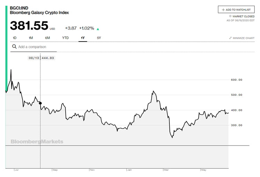This screenshot has height=177, width=260.
Task: Click the 400.00 y-axis label
Action: (x=237, y=110)
